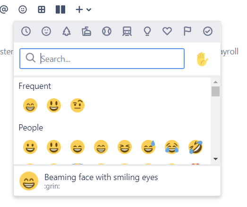
Task: Jump to People smiley category
Action: click(46, 31)
